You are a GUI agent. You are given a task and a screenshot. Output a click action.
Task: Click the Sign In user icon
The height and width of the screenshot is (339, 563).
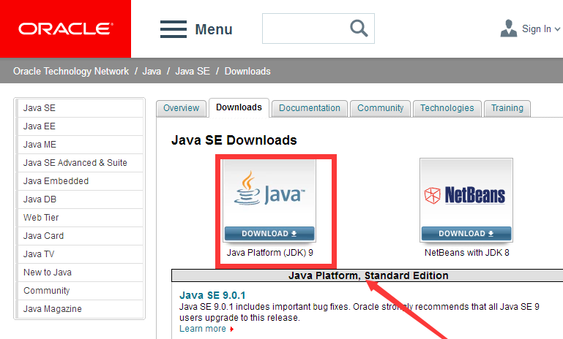click(508, 28)
